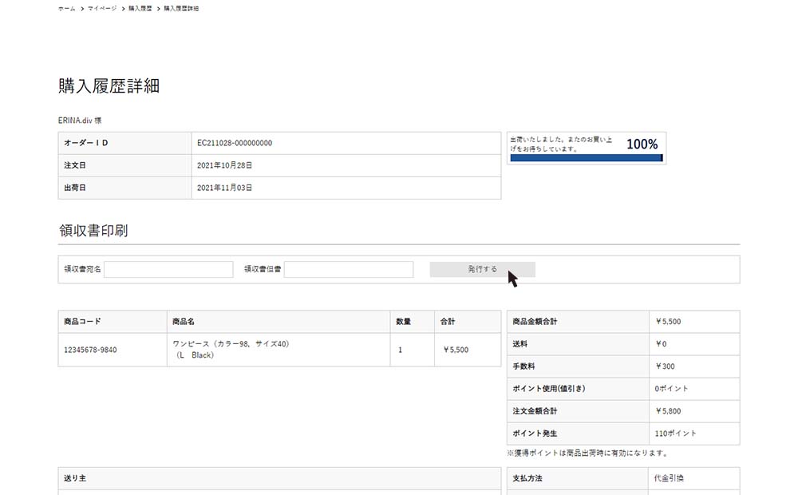Select the order ID EC211028-000000000 value
The height and width of the screenshot is (495, 798).
click(x=235, y=144)
